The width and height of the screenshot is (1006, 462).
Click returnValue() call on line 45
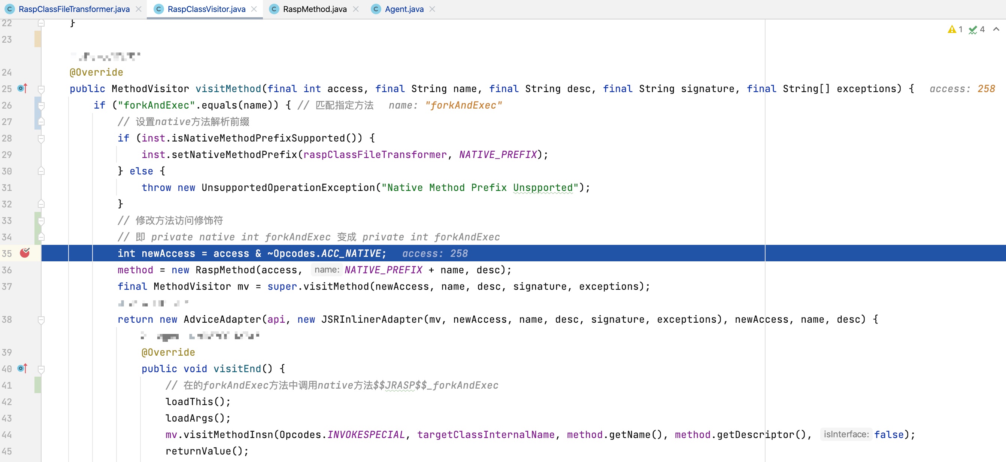coord(207,451)
